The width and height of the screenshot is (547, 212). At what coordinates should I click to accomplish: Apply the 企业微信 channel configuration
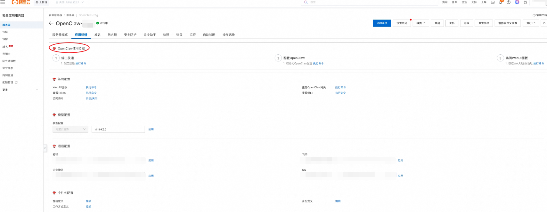tap(151, 176)
